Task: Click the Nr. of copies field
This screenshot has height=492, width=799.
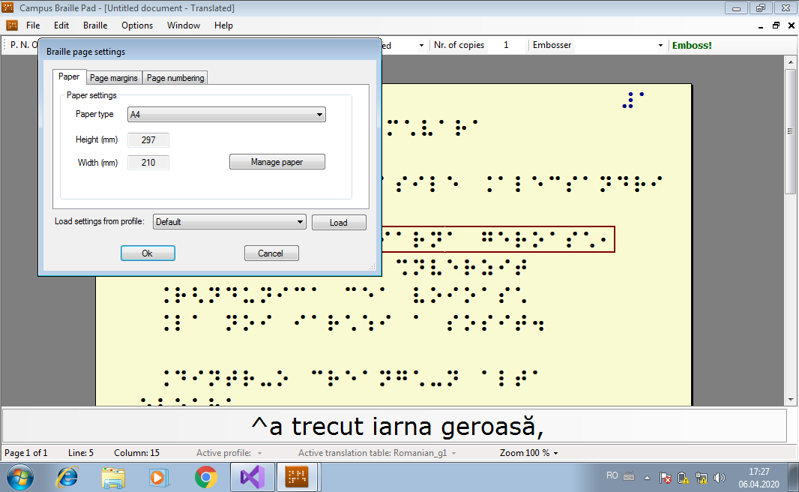Action: point(506,45)
